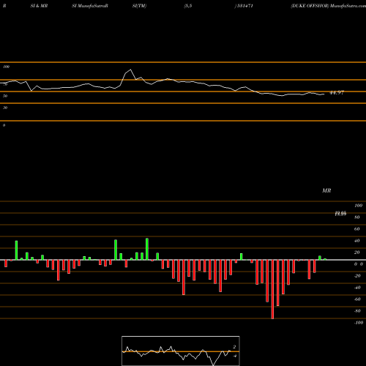Click the MR label above lower chart
The height and width of the screenshot is (366, 366).
click(326, 190)
